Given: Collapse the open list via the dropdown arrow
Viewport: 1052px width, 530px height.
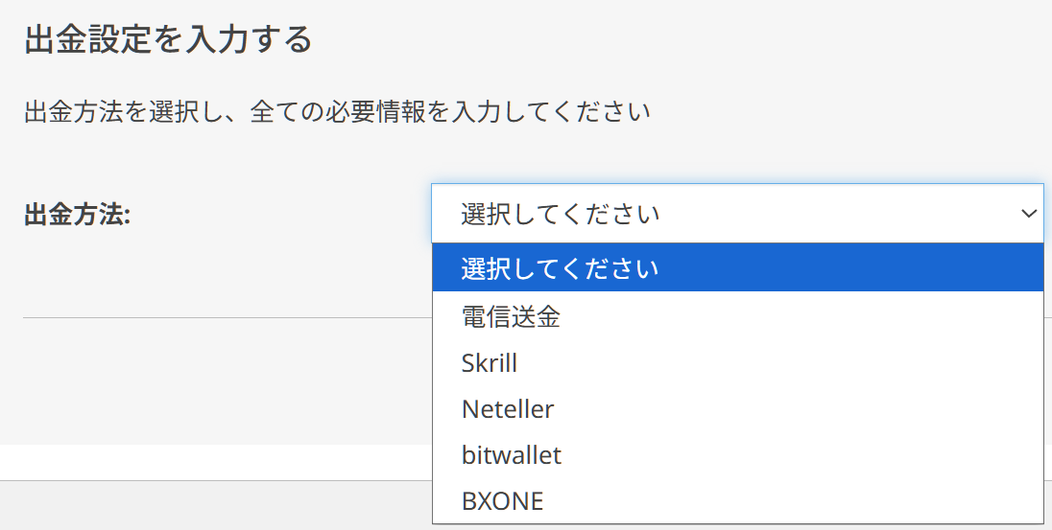Looking at the screenshot, I should pyautogui.click(x=1028, y=213).
